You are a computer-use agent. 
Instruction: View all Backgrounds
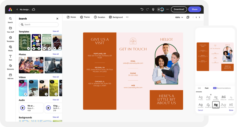[x=56, y=117]
